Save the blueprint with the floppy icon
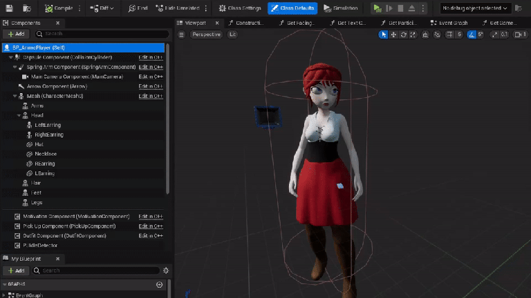 pos(9,8)
